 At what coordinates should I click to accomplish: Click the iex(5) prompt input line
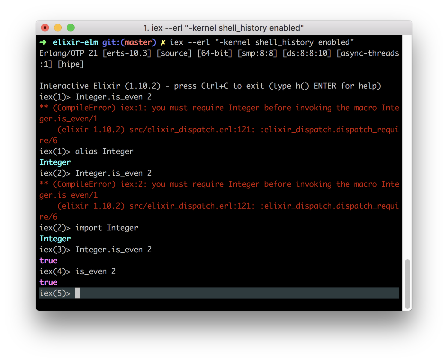point(55,293)
